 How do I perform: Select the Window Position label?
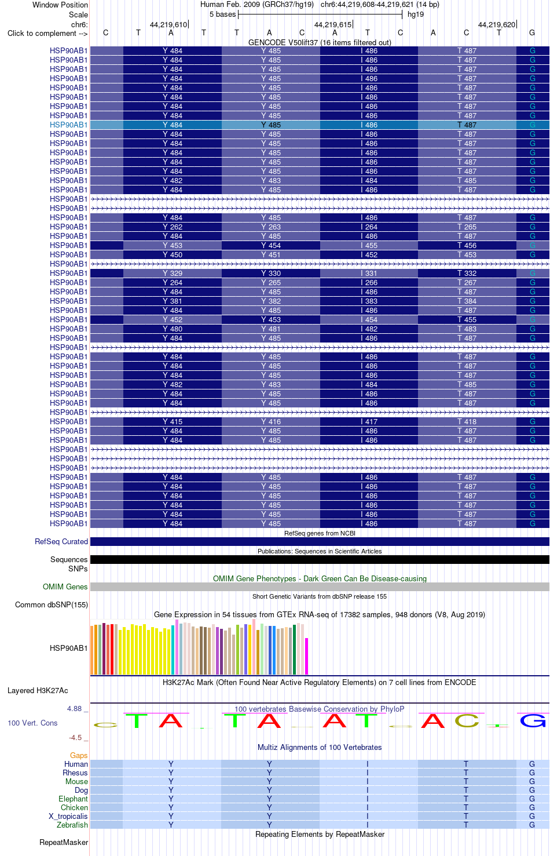(x=60, y=5)
